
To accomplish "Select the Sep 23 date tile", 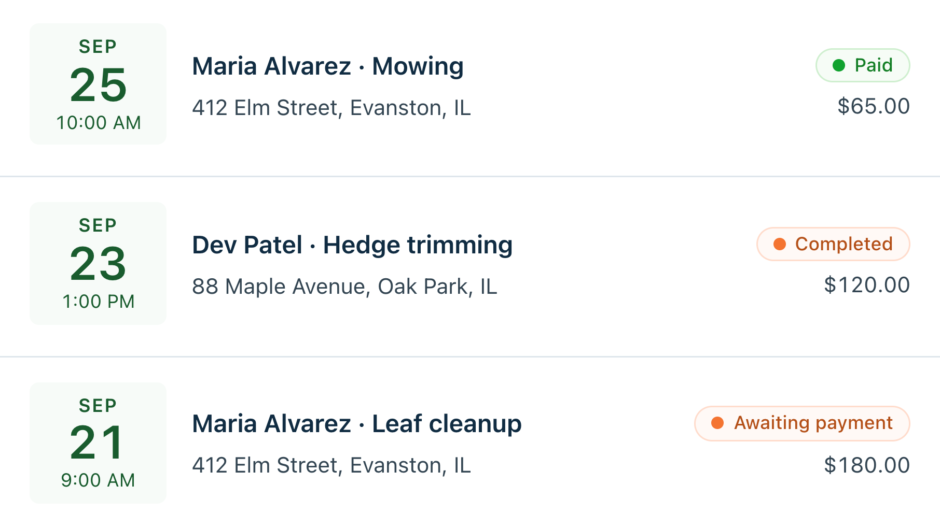I will [98, 263].
